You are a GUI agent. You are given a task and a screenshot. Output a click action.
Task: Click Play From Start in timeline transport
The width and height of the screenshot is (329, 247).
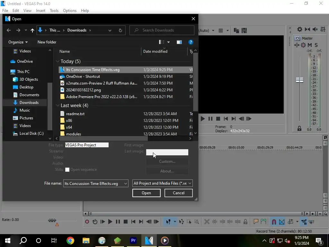[x=102, y=222]
